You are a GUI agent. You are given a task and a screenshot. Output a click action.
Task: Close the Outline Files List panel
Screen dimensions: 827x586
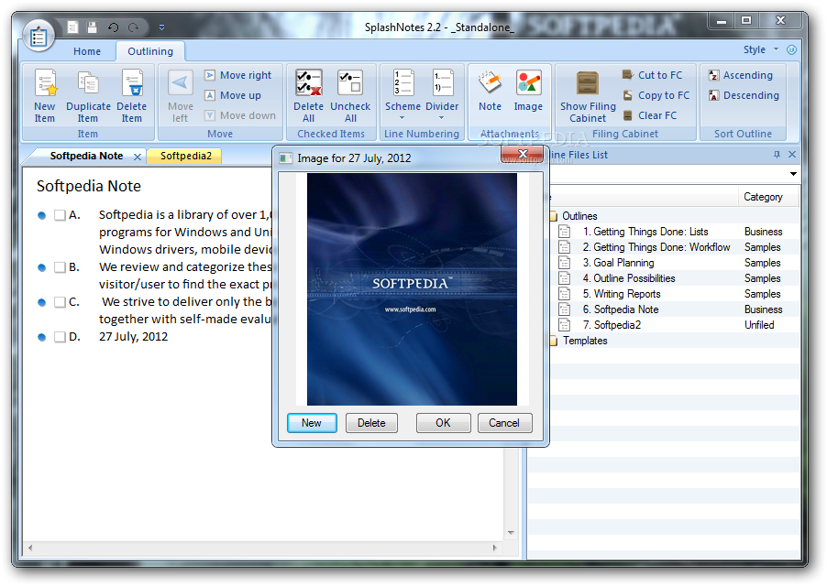(791, 154)
